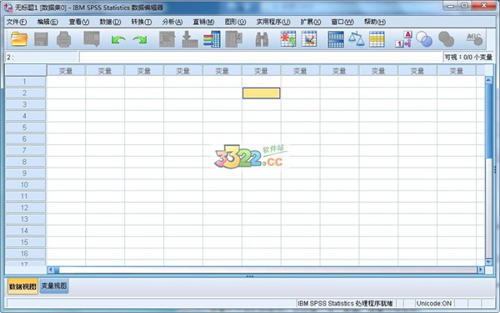Select row 5 header
The image size is (500, 313).
coord(25,128)
